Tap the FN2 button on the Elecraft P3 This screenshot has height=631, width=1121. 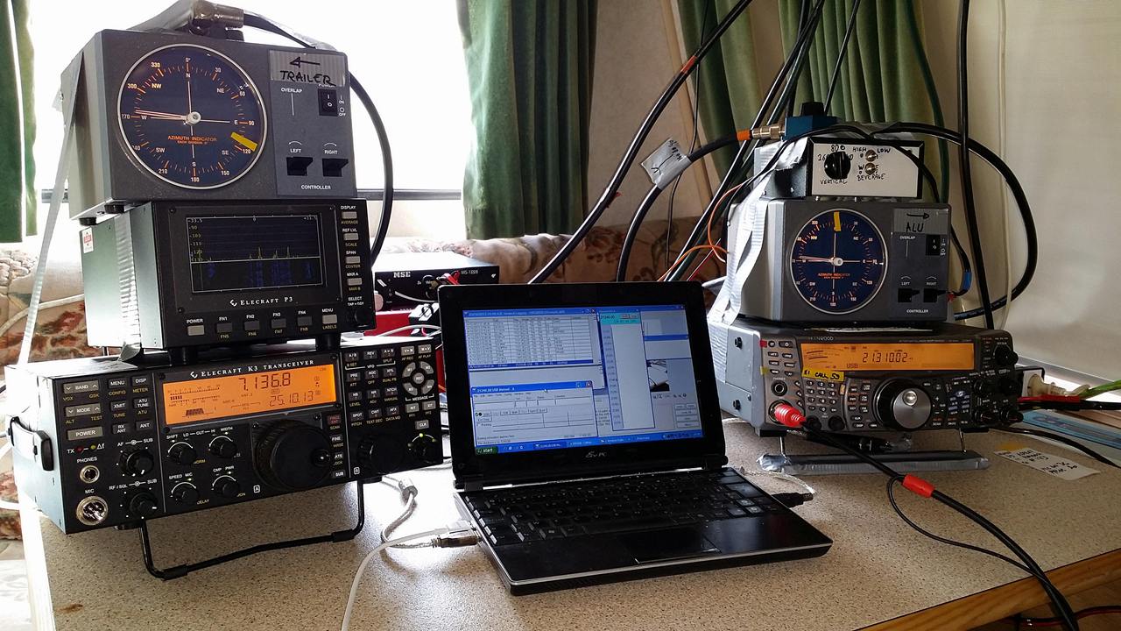click(x=251, y=325)
